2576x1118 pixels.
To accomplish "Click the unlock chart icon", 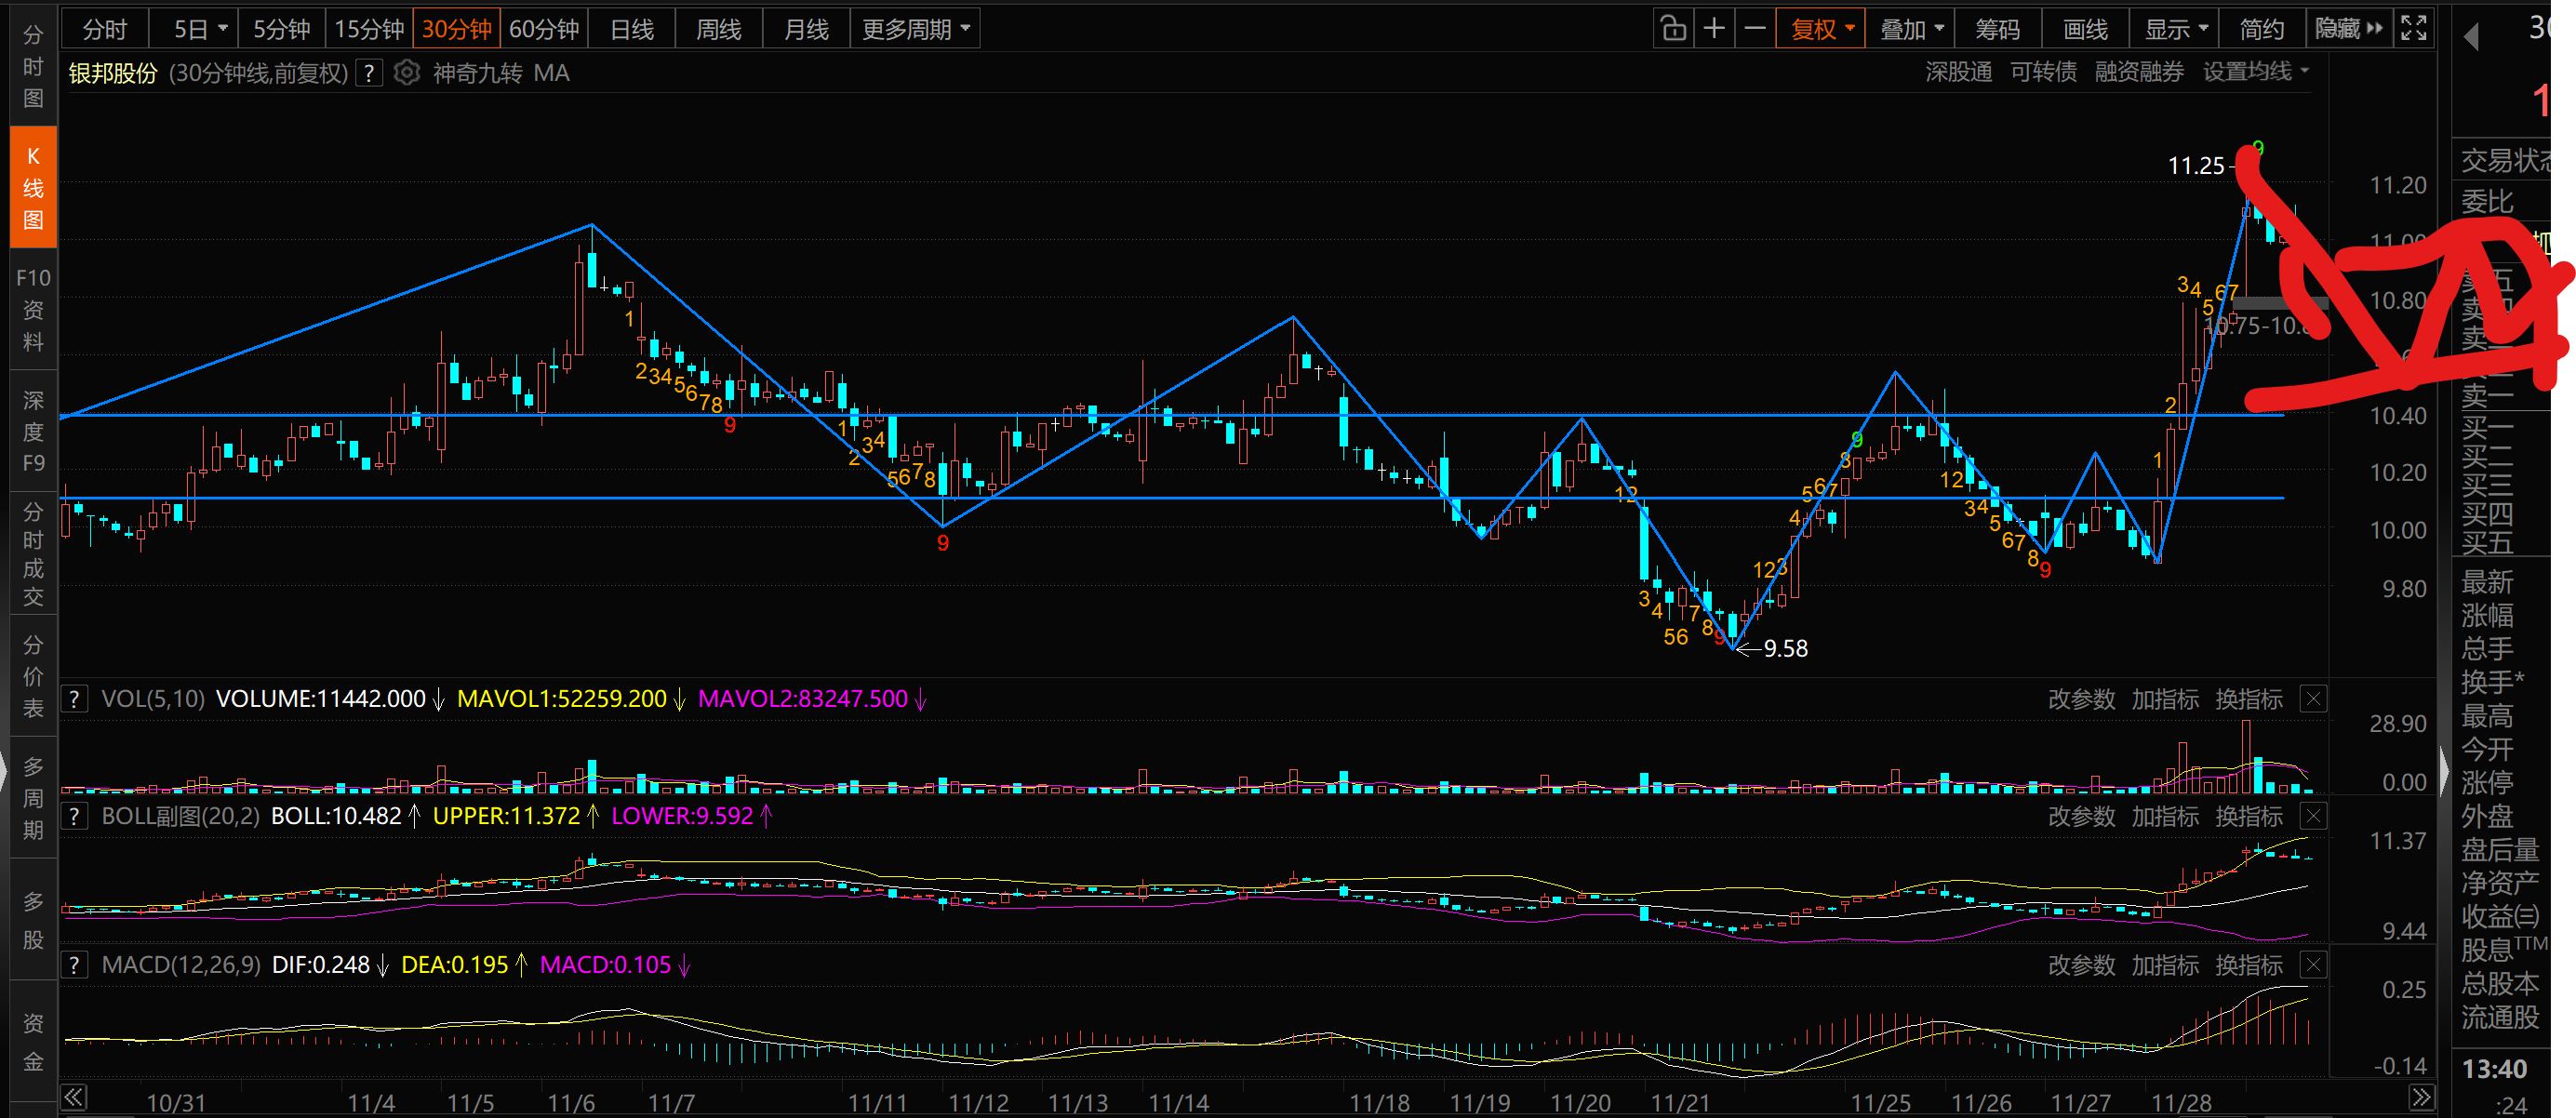I will [1673, 29].
